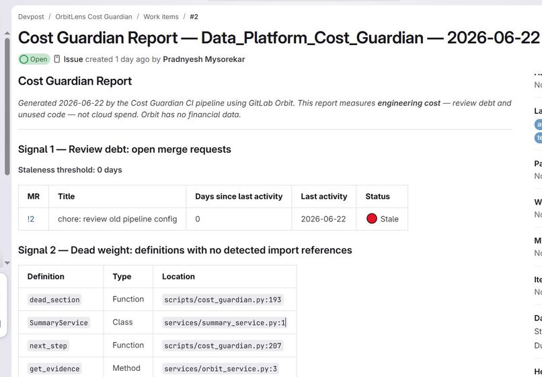Open the Devpost breadcrumb link
This screenshot has height=377, width=542.
[31, 17]
